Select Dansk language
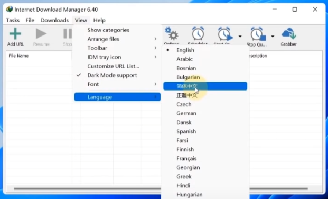328x199 pixels. (x=205, y=122)
